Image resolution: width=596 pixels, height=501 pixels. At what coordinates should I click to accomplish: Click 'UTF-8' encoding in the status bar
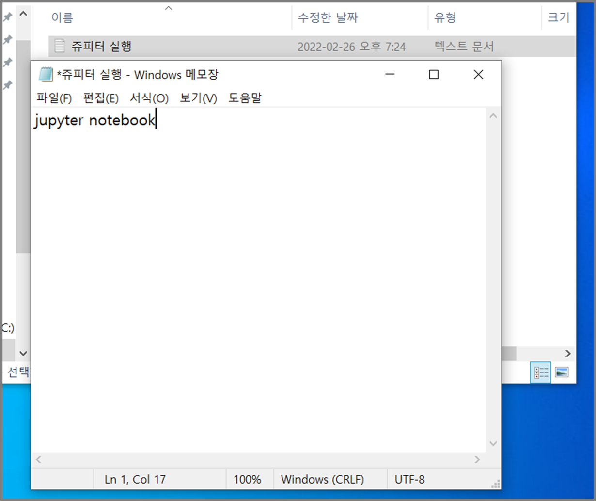tap(409, 480)
